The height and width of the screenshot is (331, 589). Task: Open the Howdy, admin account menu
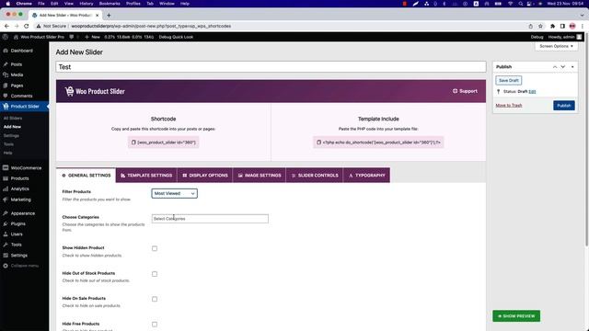(x=564, y=37)
